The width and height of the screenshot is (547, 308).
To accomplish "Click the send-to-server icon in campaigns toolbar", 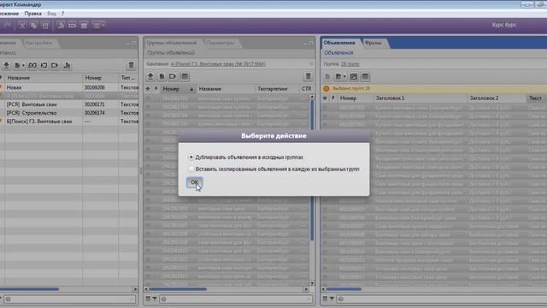I will point(55,65).
